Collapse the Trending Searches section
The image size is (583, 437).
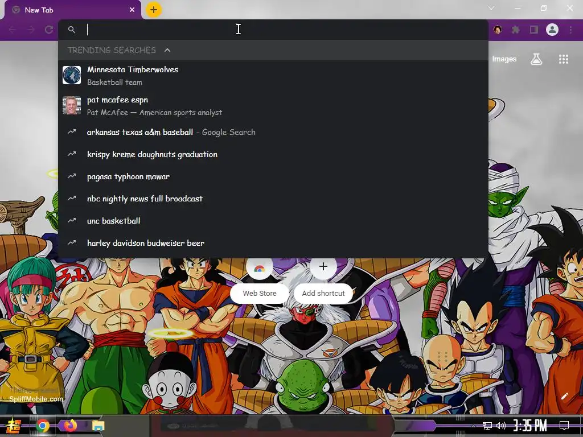tap(167, 50)
